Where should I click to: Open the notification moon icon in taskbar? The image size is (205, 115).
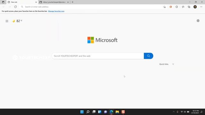click(201, 112)
